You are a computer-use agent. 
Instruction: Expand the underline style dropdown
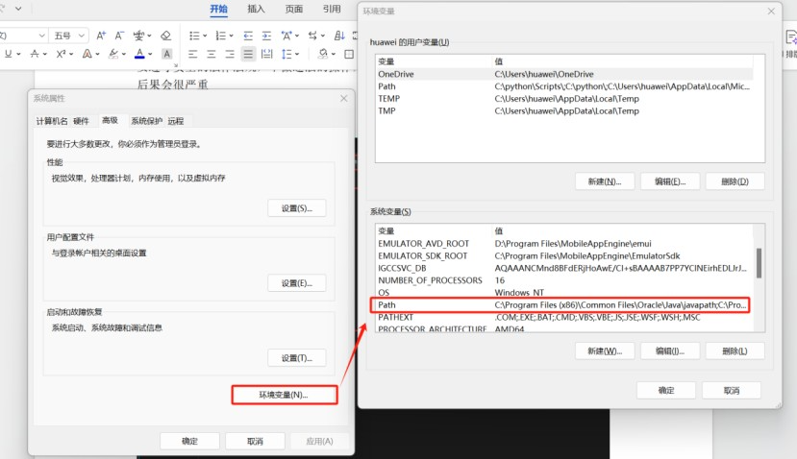click(19, 54)
